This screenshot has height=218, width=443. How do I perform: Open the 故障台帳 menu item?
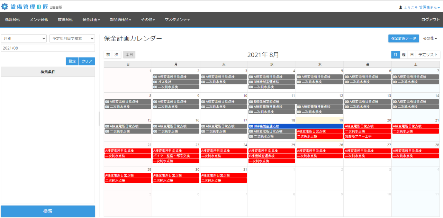tap(65, 20)
